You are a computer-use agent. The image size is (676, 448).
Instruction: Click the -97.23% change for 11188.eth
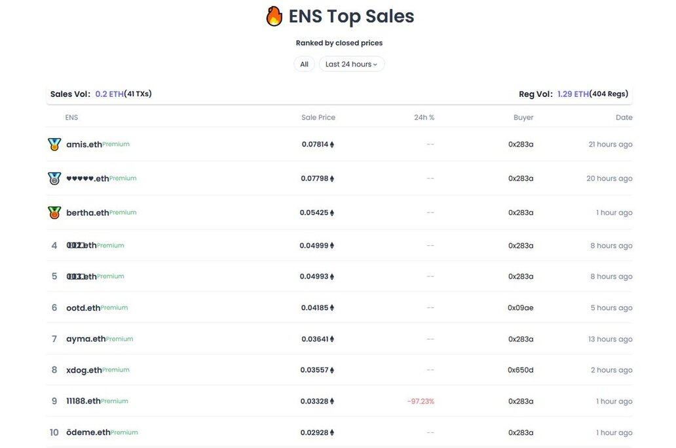[421, 402]
